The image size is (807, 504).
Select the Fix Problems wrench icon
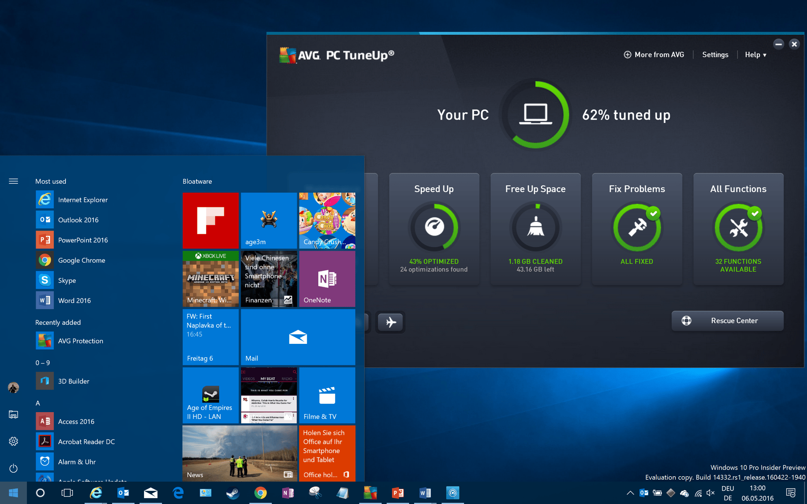(637, 227)
